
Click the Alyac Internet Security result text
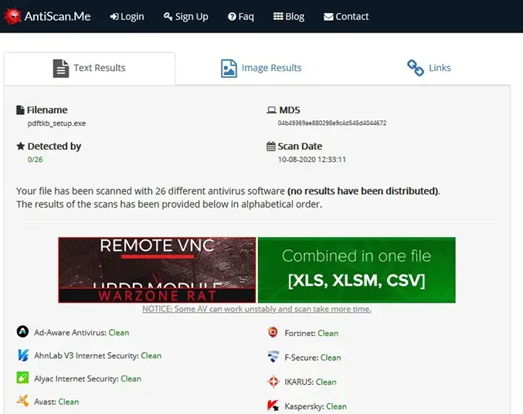tap(131, 378)
